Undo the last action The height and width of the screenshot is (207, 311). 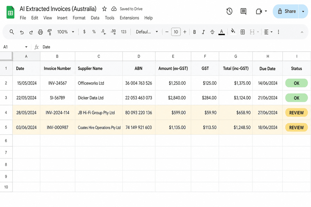tap(22, 32)
